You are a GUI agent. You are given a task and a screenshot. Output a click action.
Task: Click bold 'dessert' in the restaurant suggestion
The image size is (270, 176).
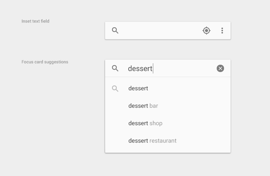[x=138, y=141]
